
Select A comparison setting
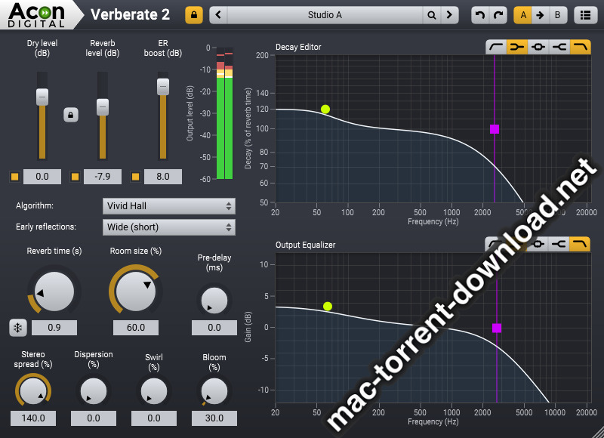[522, 15]
